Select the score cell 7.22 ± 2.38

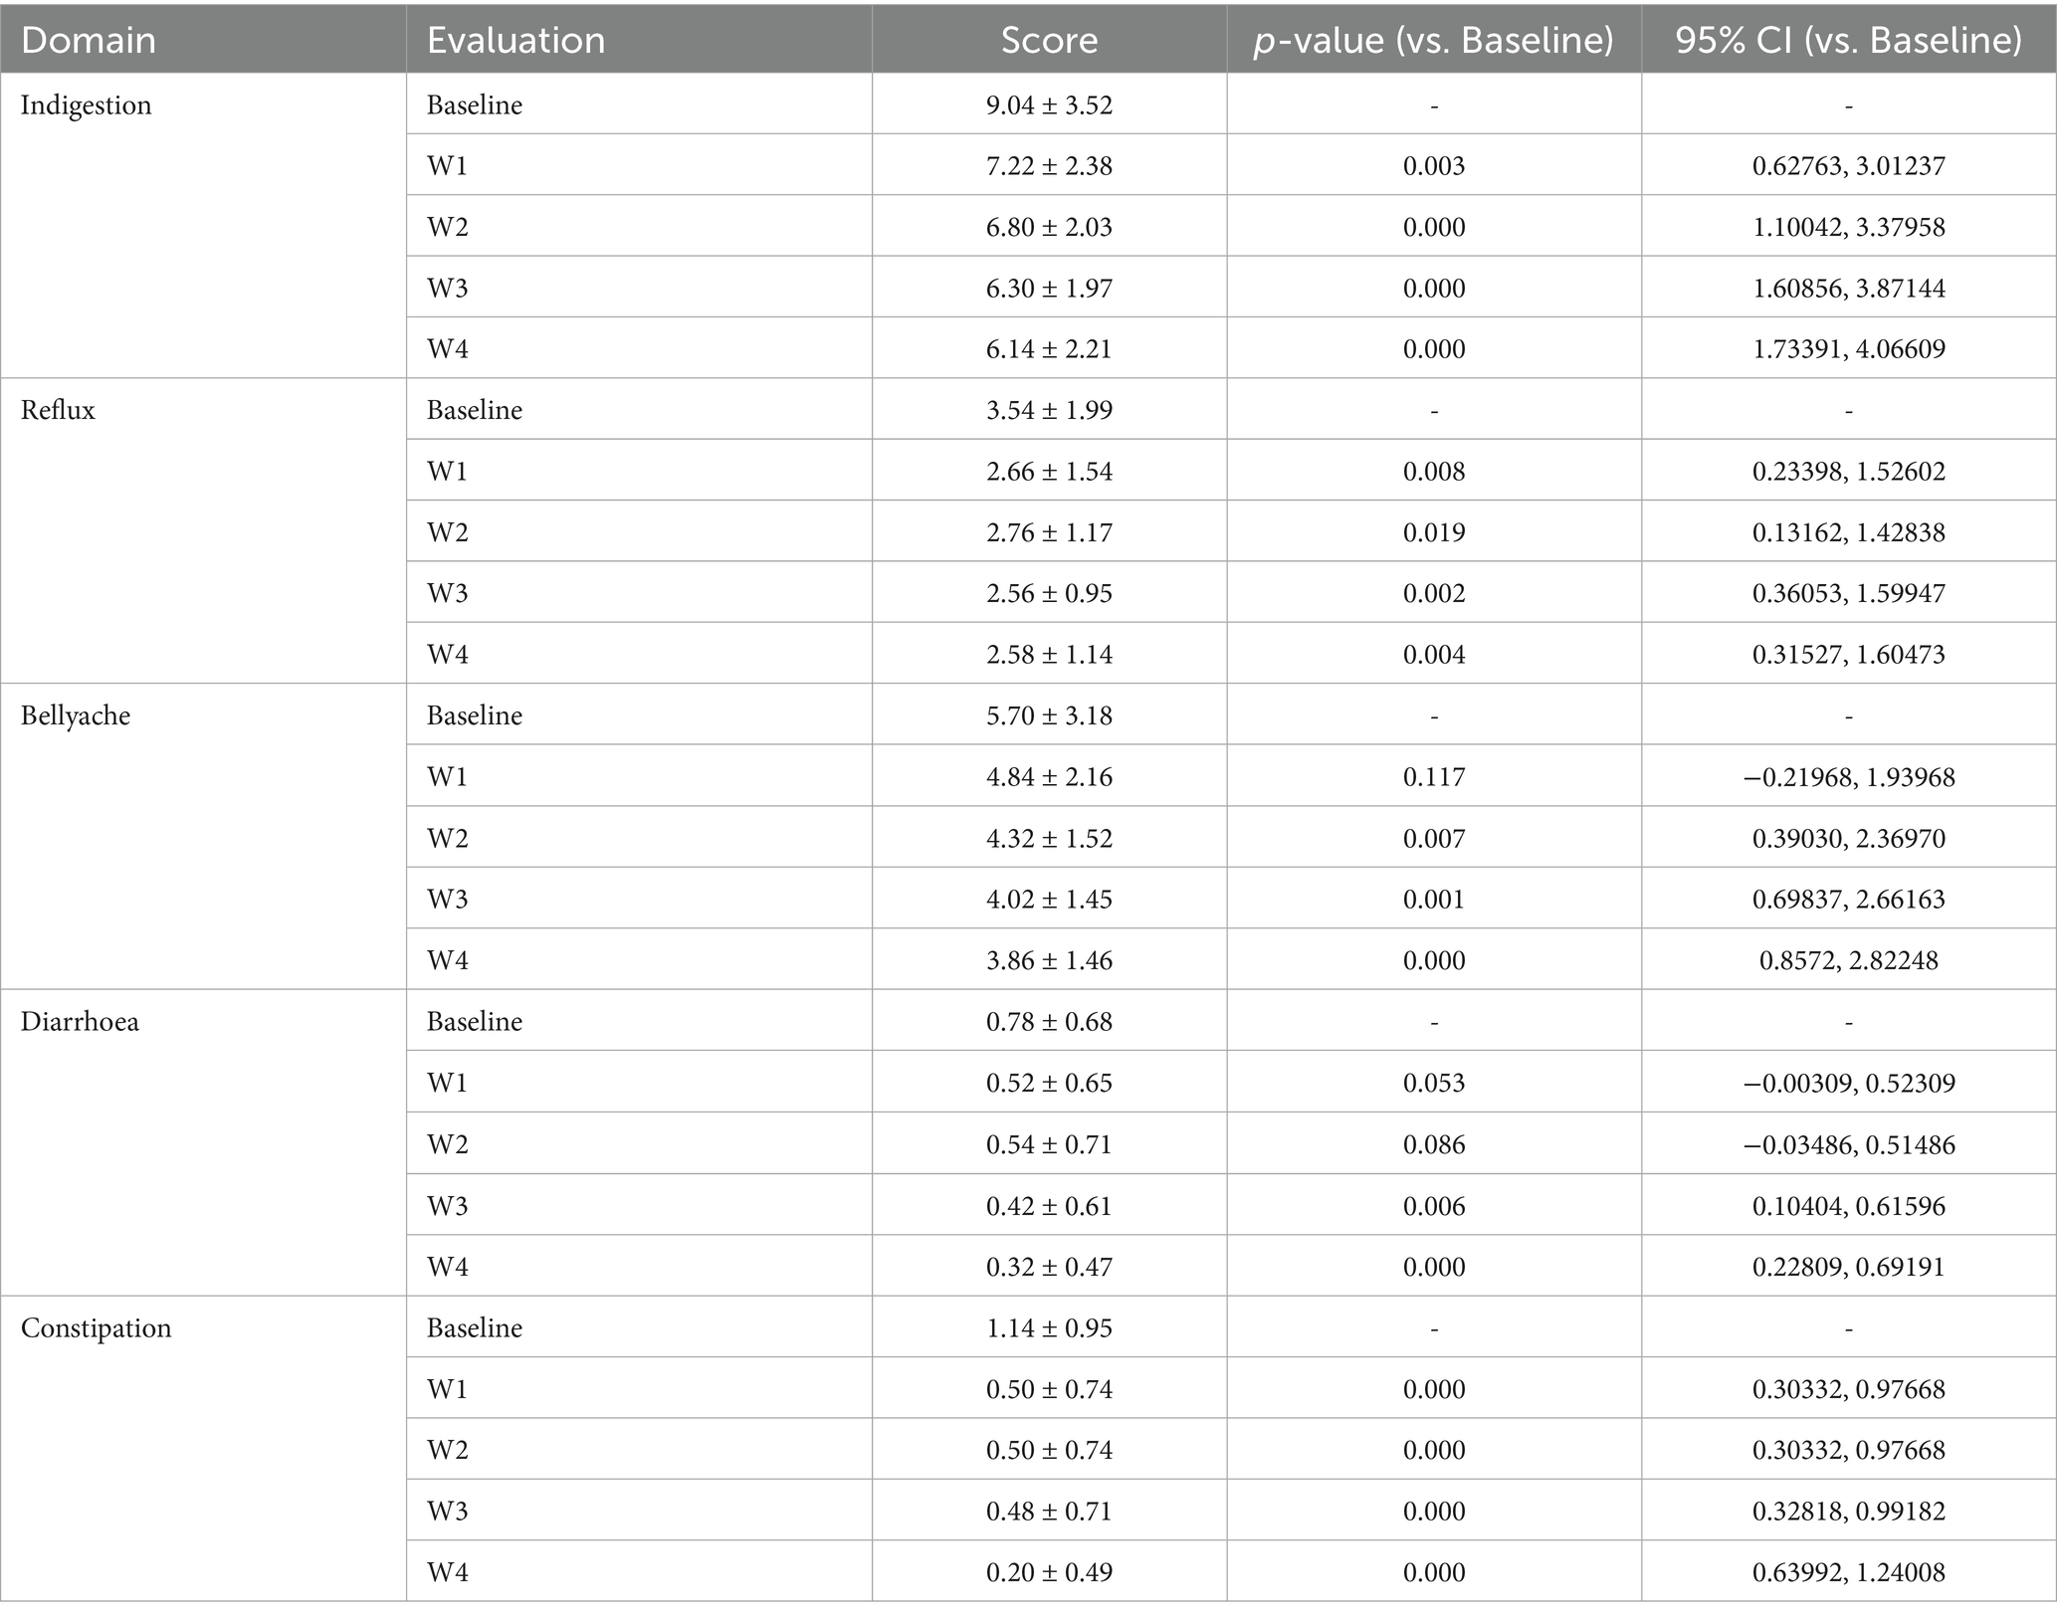coord(1049,166)
